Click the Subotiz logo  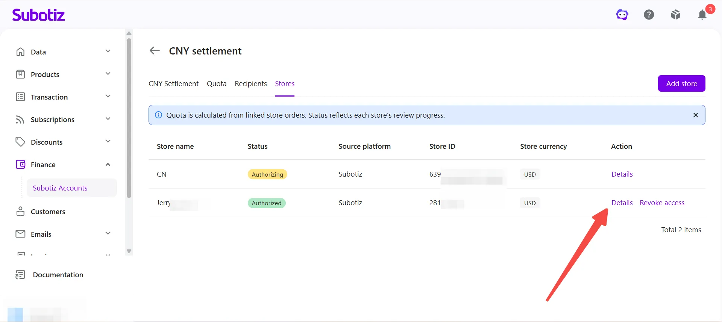[38, 15]
